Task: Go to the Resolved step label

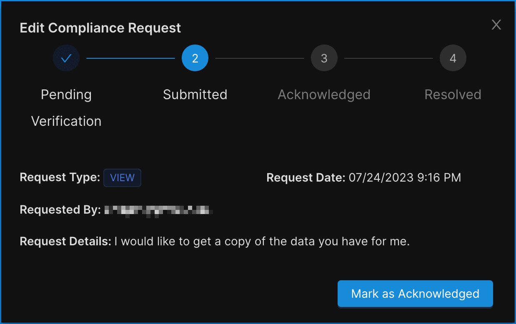Action: pos(453,95)
